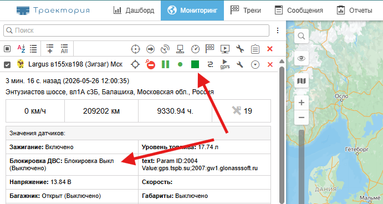The image size is (383, 204).
Task: Remove Largus from list with red X
Action: [x=270, y=64]
